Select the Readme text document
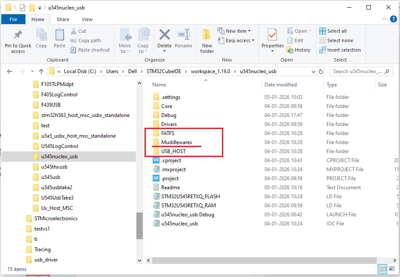 170,188
